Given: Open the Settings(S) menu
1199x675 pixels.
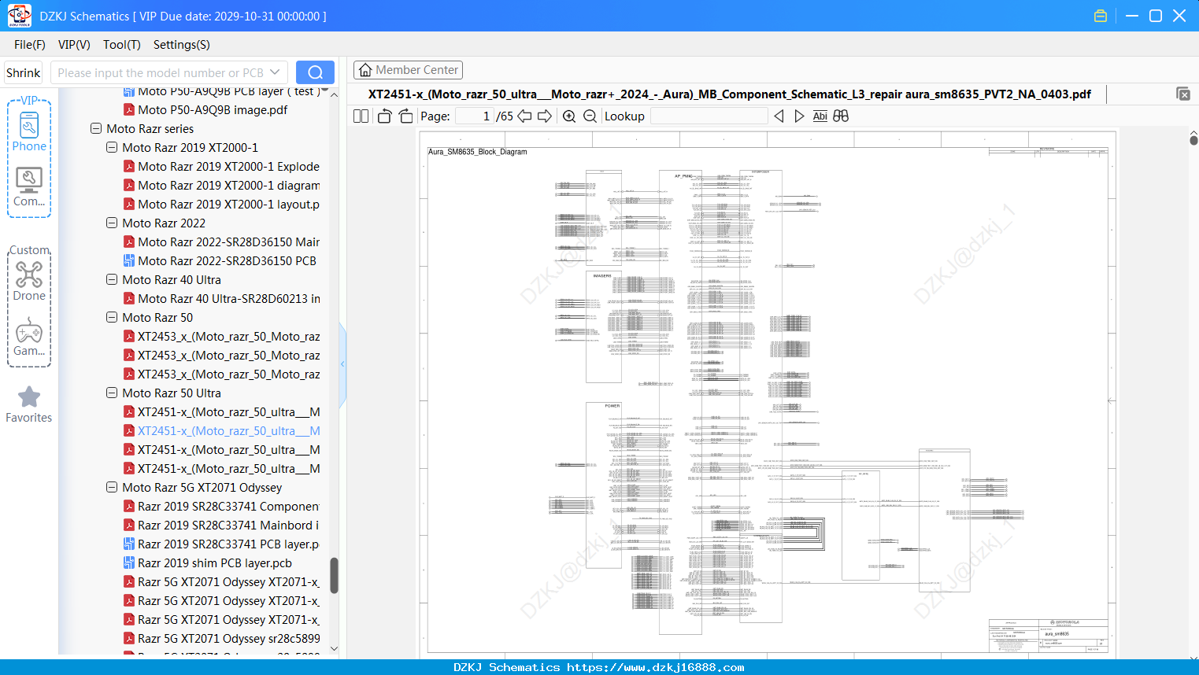Looking at the screenshot, I should click(x=182, y=45).
